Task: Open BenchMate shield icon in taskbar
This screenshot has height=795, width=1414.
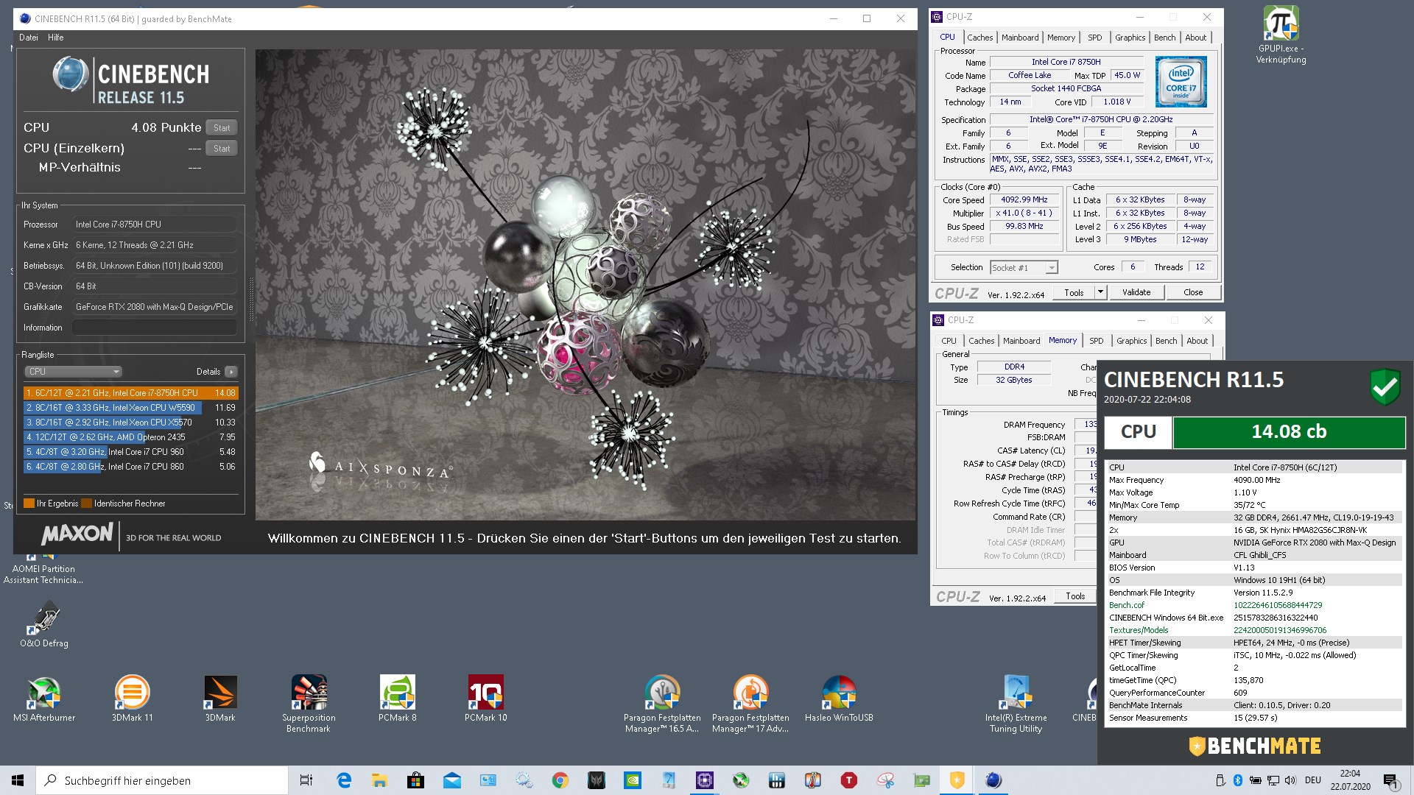Action: pos(957,780)
